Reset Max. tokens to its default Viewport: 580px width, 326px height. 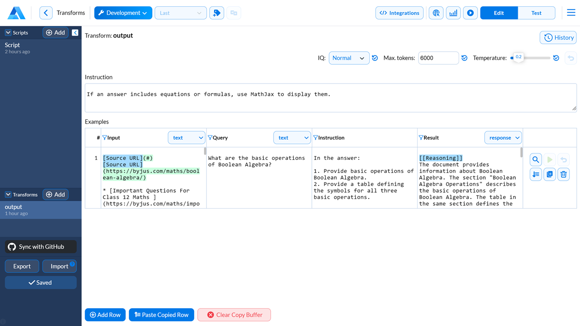tap(464, 58)
